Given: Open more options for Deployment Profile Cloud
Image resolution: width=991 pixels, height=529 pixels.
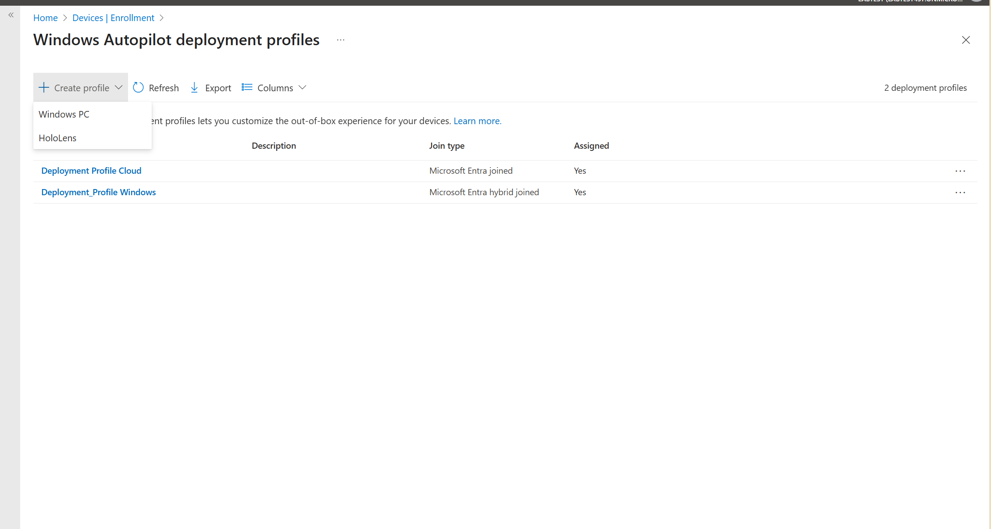Looking at the screenshot, I should (960, 171).
